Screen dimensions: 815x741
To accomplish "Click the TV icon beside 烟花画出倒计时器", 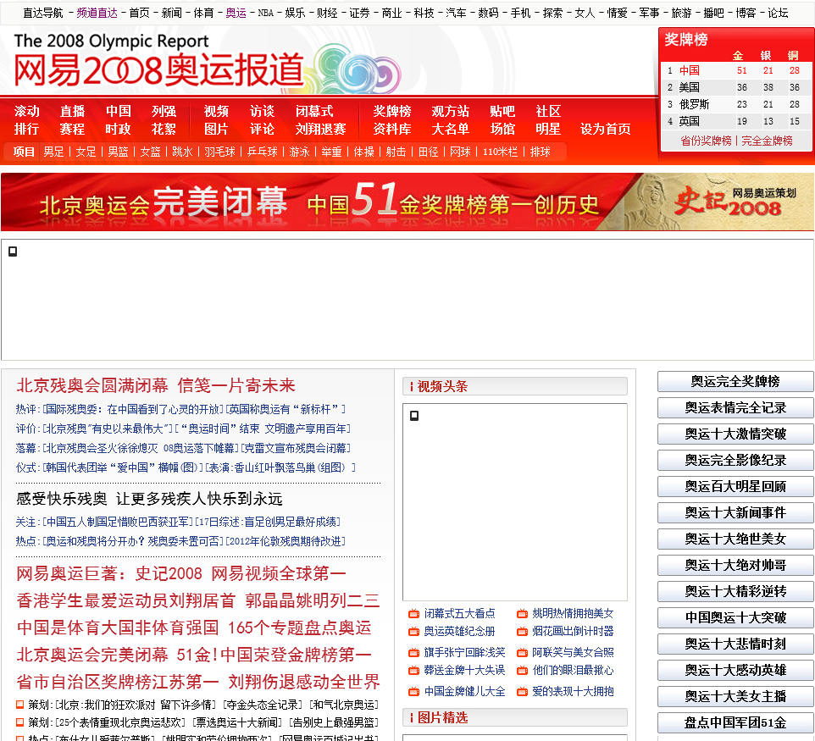I will [522, 632].
